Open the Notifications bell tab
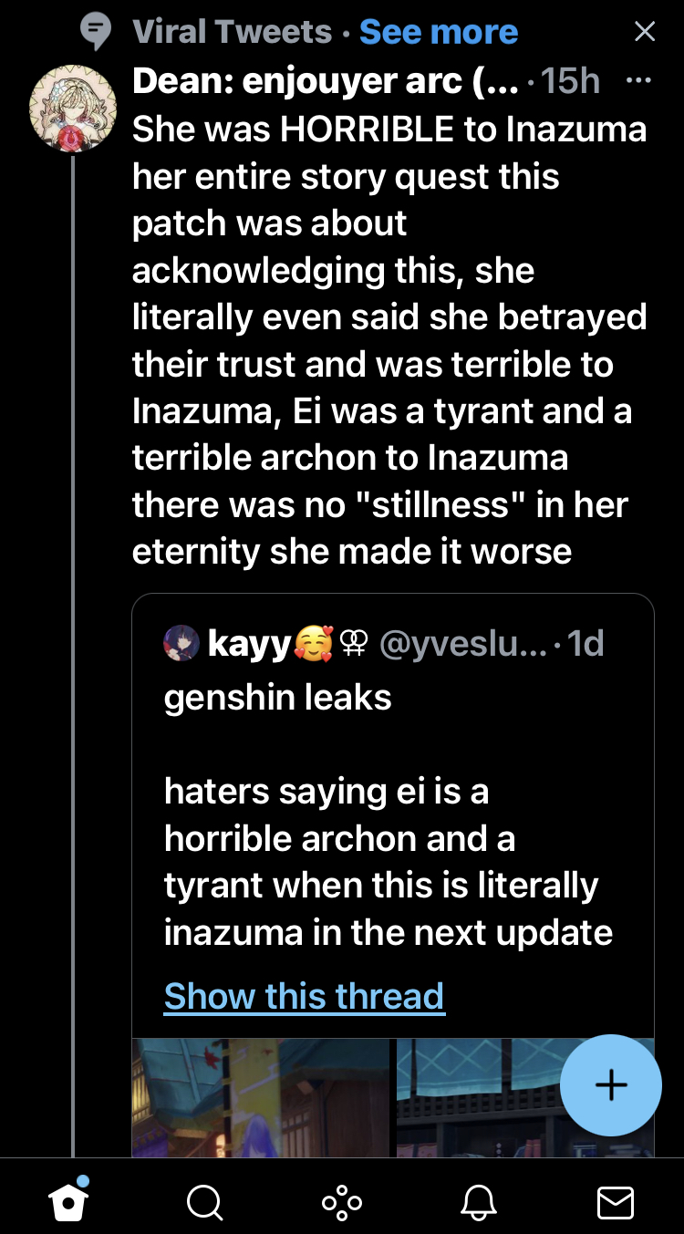 click(479, 1202)
